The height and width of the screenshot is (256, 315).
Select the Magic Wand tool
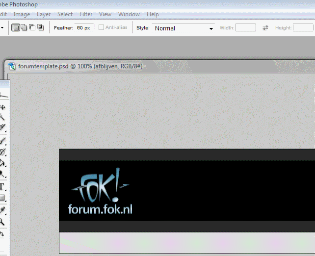(x=2, y=118)
